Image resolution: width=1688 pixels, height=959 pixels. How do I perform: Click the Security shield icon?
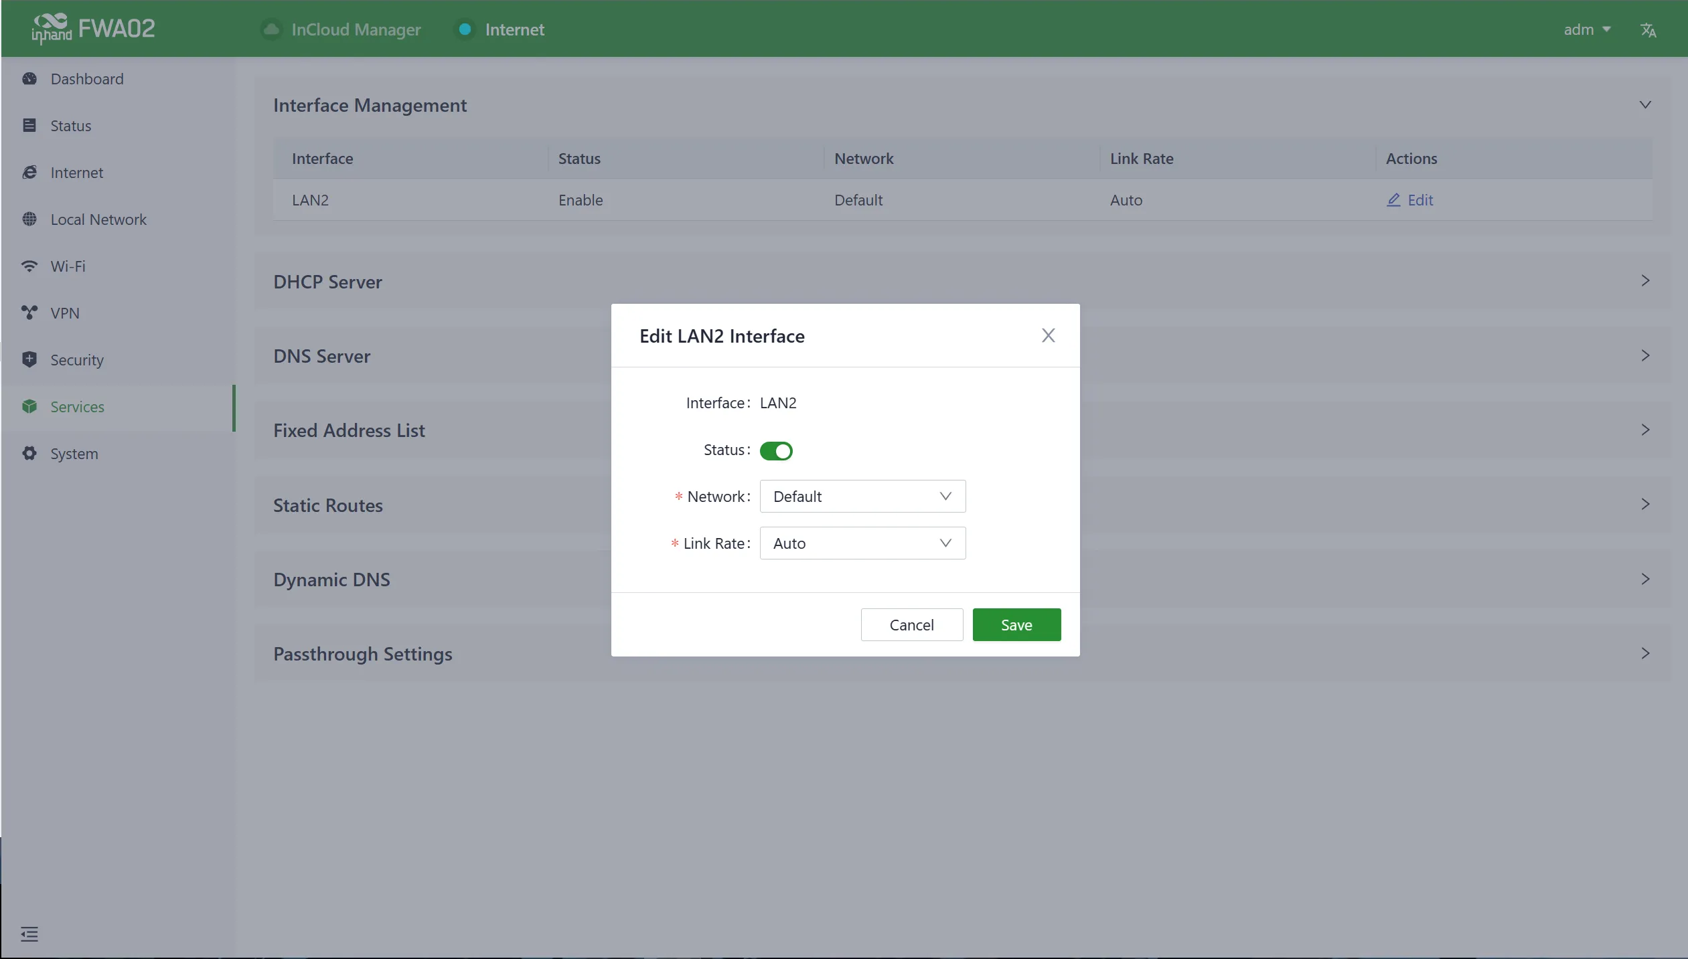29,360
